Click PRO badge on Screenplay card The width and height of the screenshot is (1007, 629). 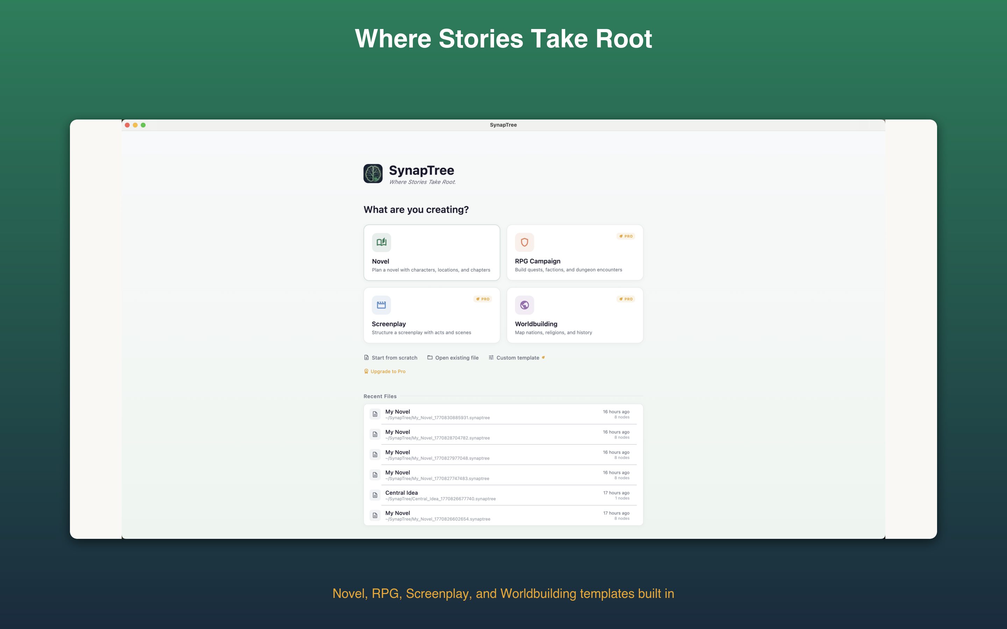click(x=482, y=299)
